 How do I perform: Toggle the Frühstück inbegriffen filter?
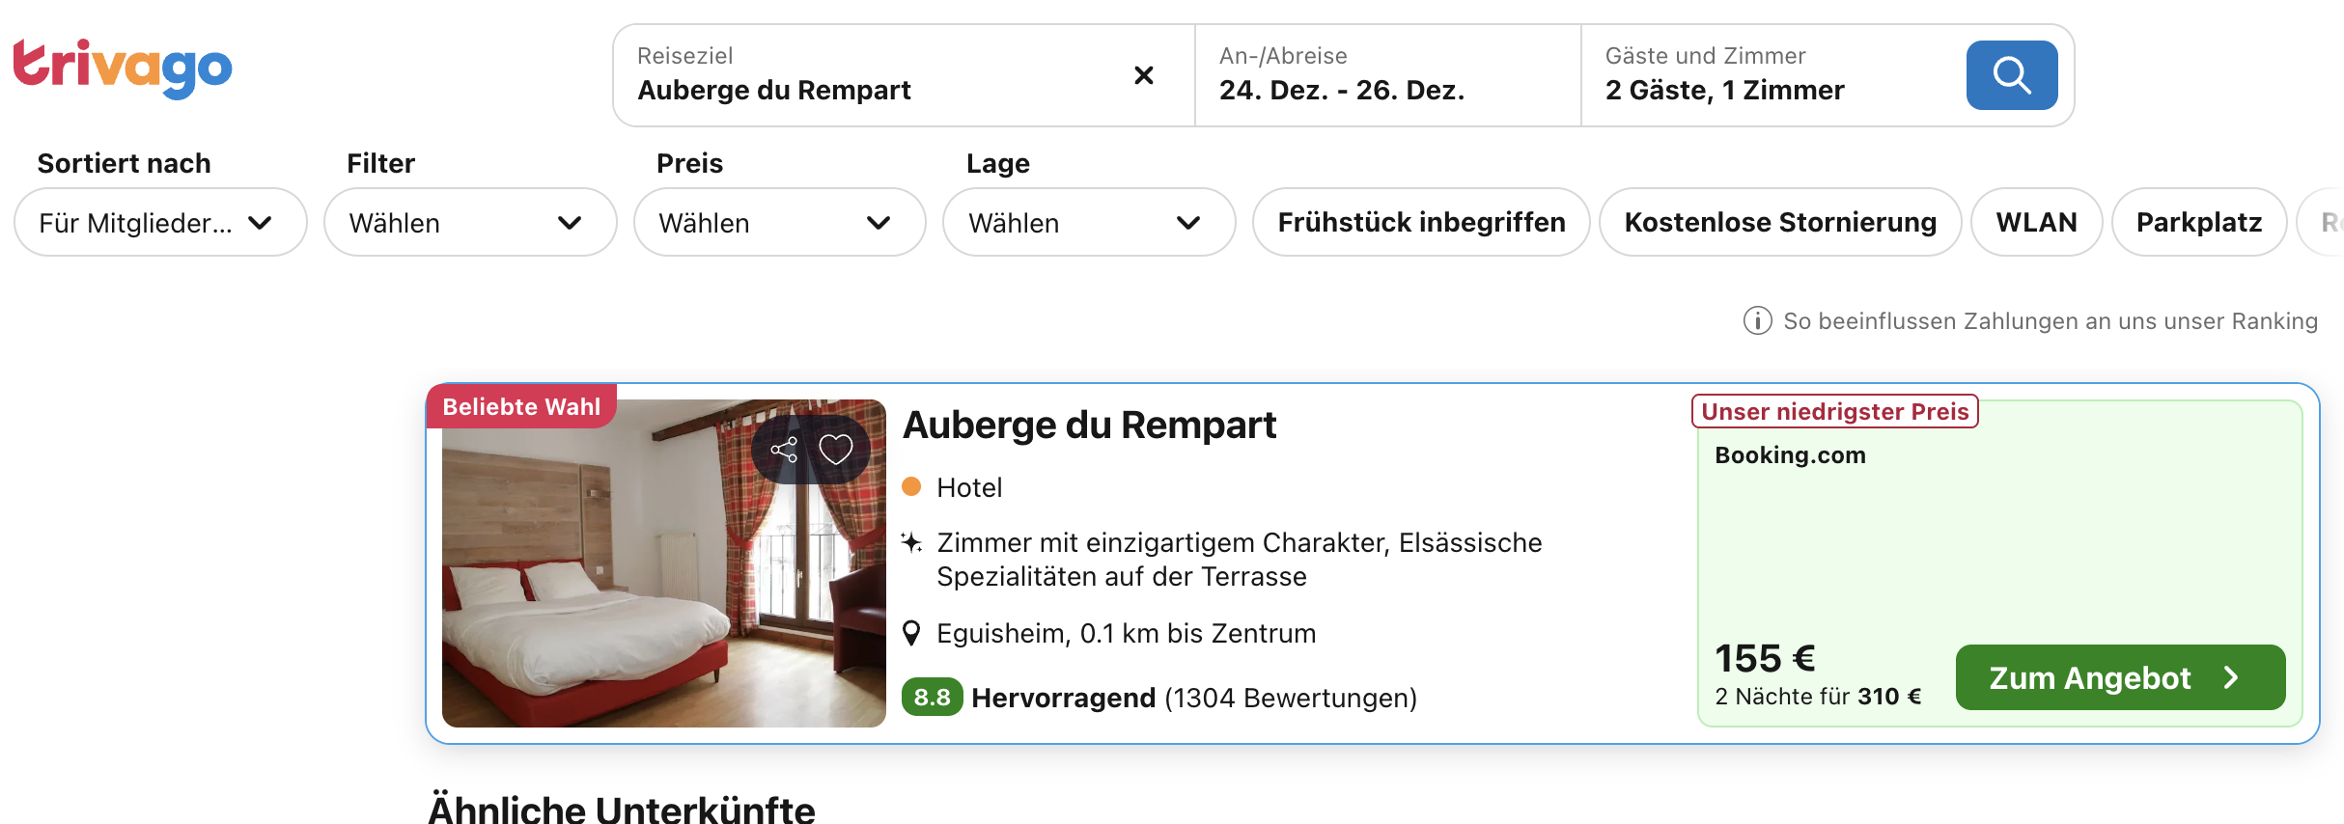click(x=1421, y=223)
